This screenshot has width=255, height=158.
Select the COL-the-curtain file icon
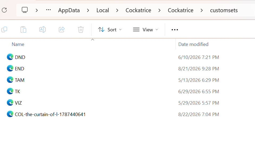click(10, 114)
